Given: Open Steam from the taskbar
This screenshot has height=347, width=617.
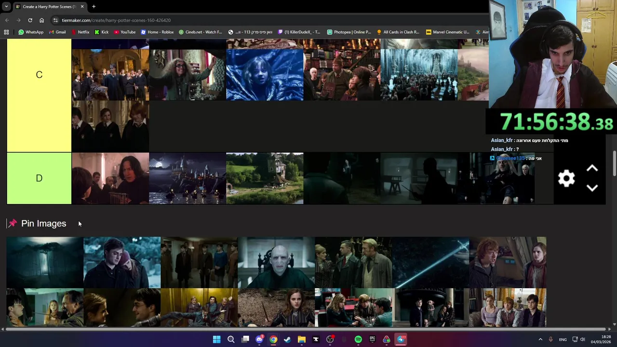Looking at the screenshot, I should click(287, 339).
